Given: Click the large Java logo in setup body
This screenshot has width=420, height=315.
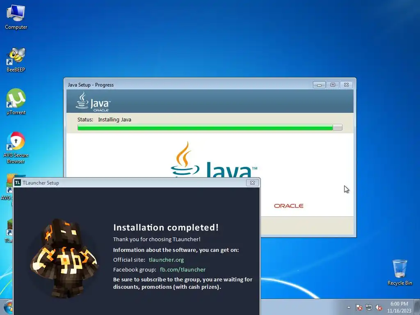Looking at the screenshot, I should point(214,160).
